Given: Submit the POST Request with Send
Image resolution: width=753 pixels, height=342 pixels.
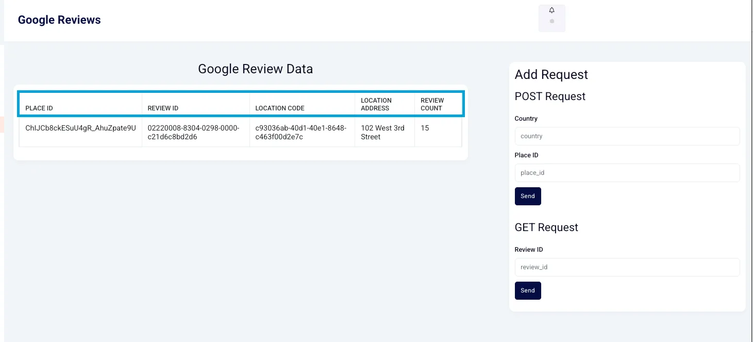Looking at the screenshot, I should pos(528,196).
